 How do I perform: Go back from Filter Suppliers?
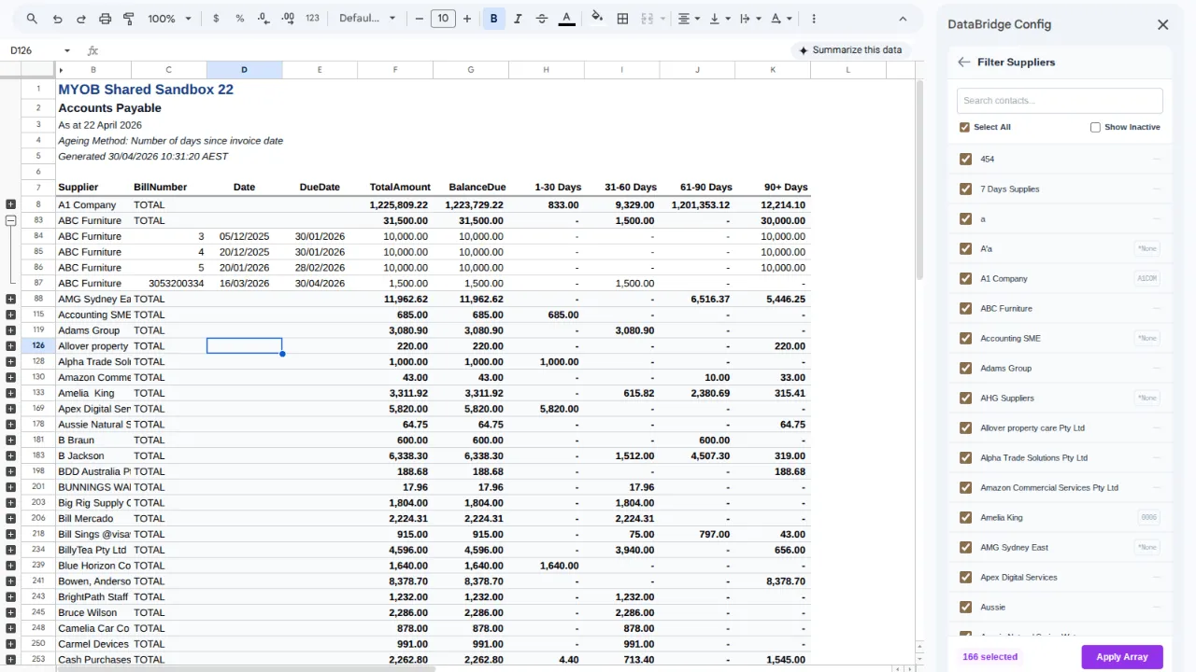pos(963,63)
